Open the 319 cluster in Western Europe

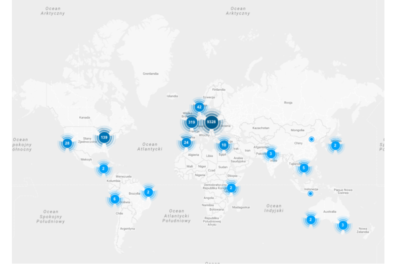[x=191, y=122]
